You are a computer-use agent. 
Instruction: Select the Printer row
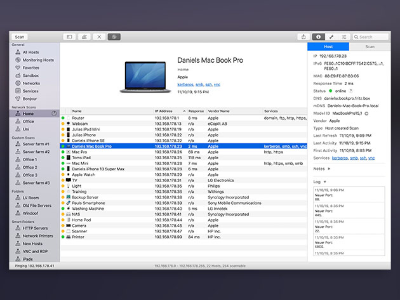click(x=183, y=237)
